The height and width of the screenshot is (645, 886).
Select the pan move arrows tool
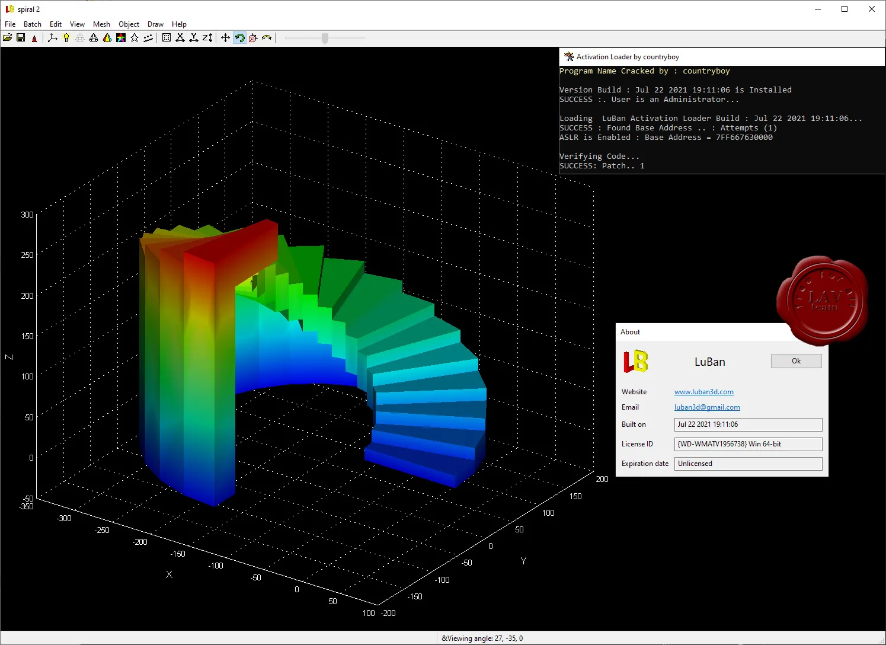(x=226, y=38)
